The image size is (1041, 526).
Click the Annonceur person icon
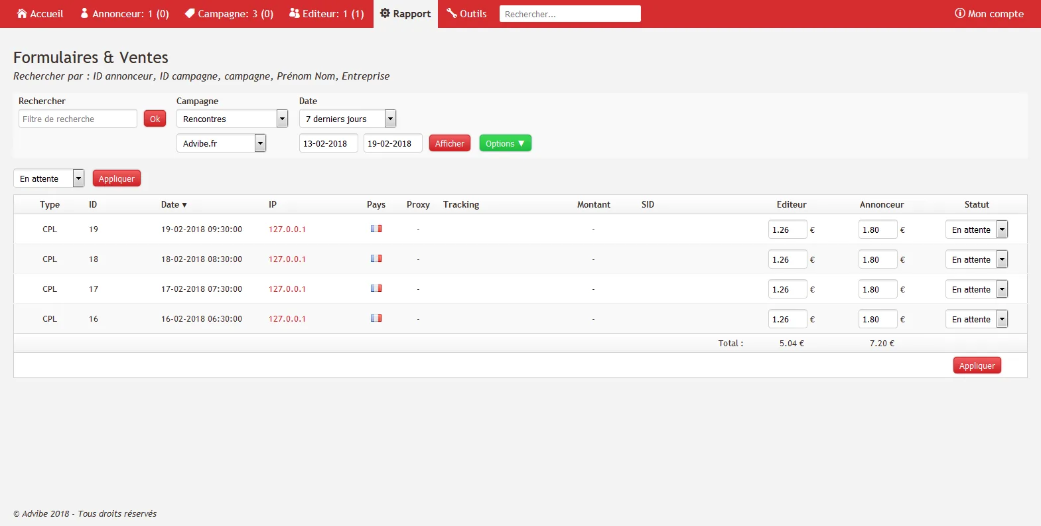click(84, 13)
